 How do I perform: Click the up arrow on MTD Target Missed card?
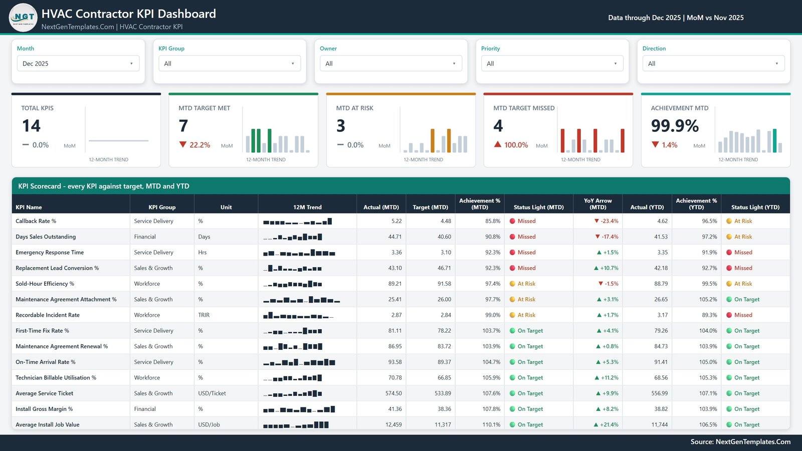tap(498, 144)
